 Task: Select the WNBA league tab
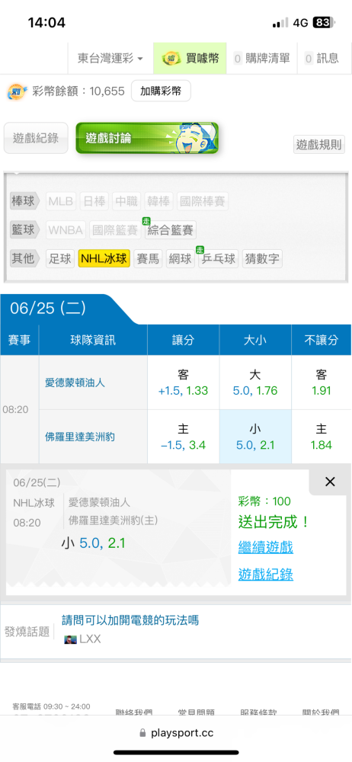[x=66, y=230]
